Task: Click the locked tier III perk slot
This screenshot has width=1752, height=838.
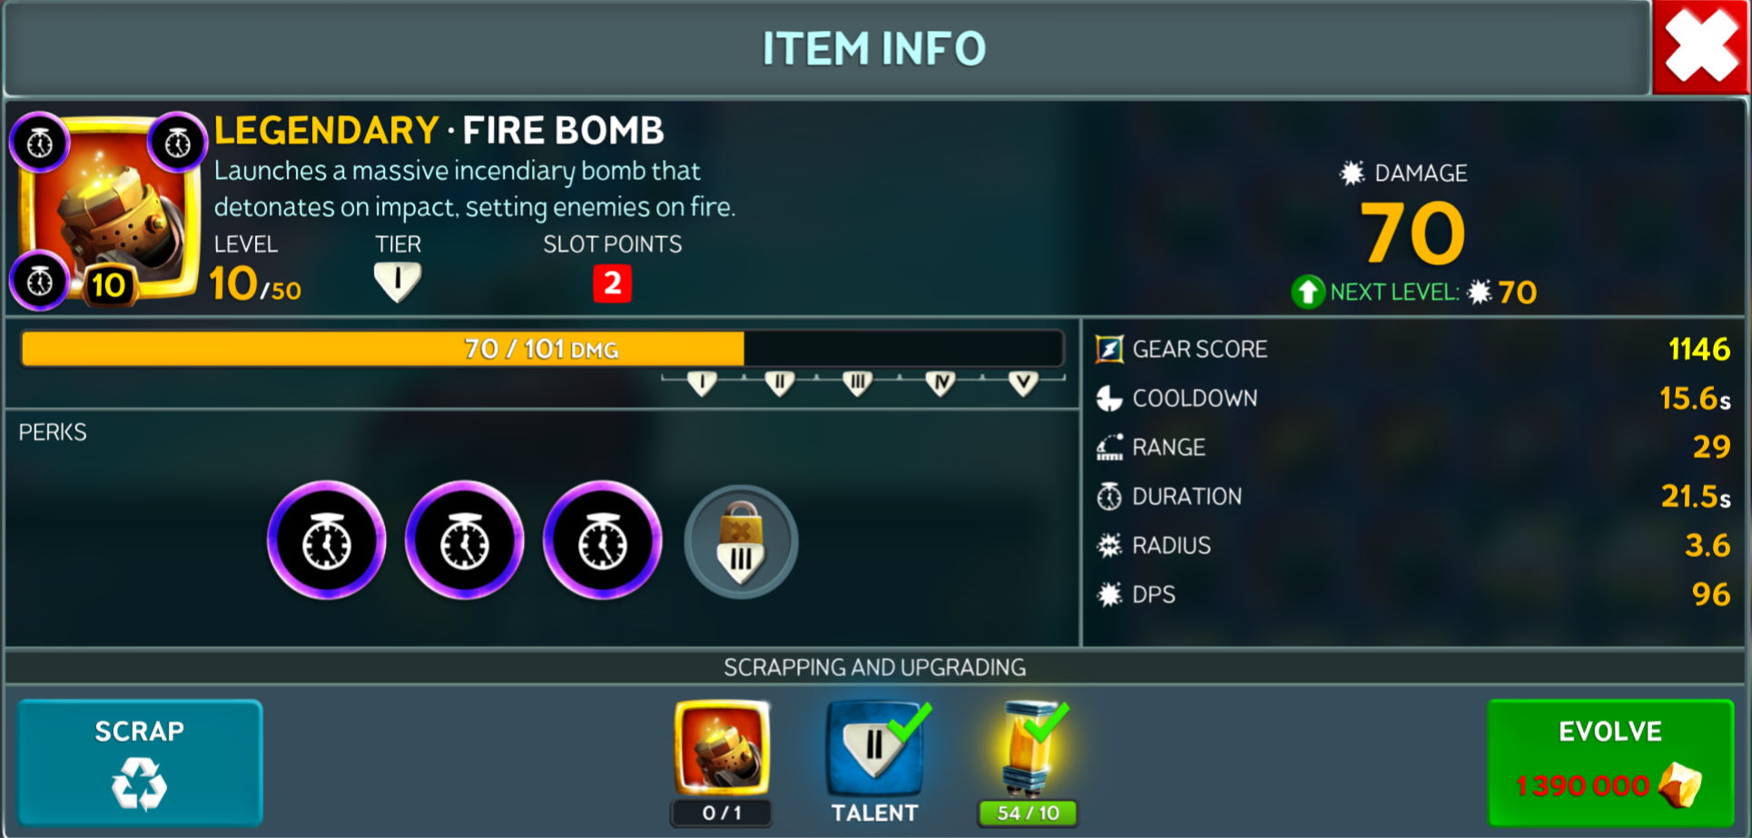Action: [741, 542]
